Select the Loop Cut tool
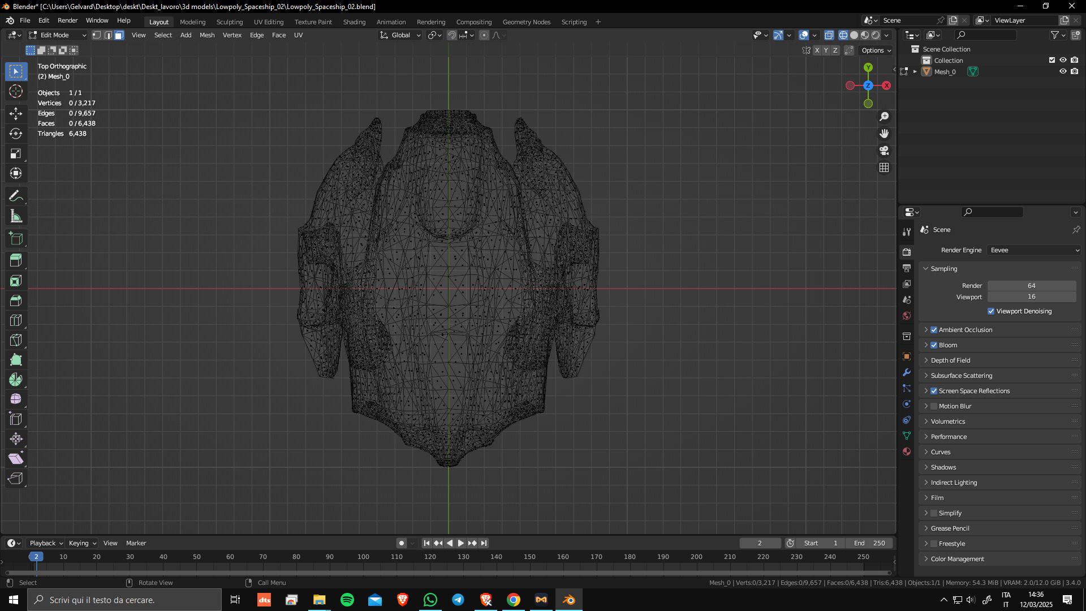The width and height of the screenshot is (1086, 611). [16, 320]
